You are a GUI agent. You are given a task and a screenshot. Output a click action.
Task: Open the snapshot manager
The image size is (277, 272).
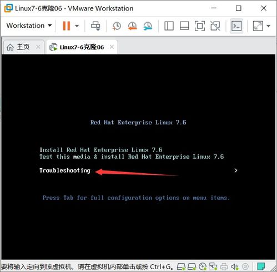148,26
